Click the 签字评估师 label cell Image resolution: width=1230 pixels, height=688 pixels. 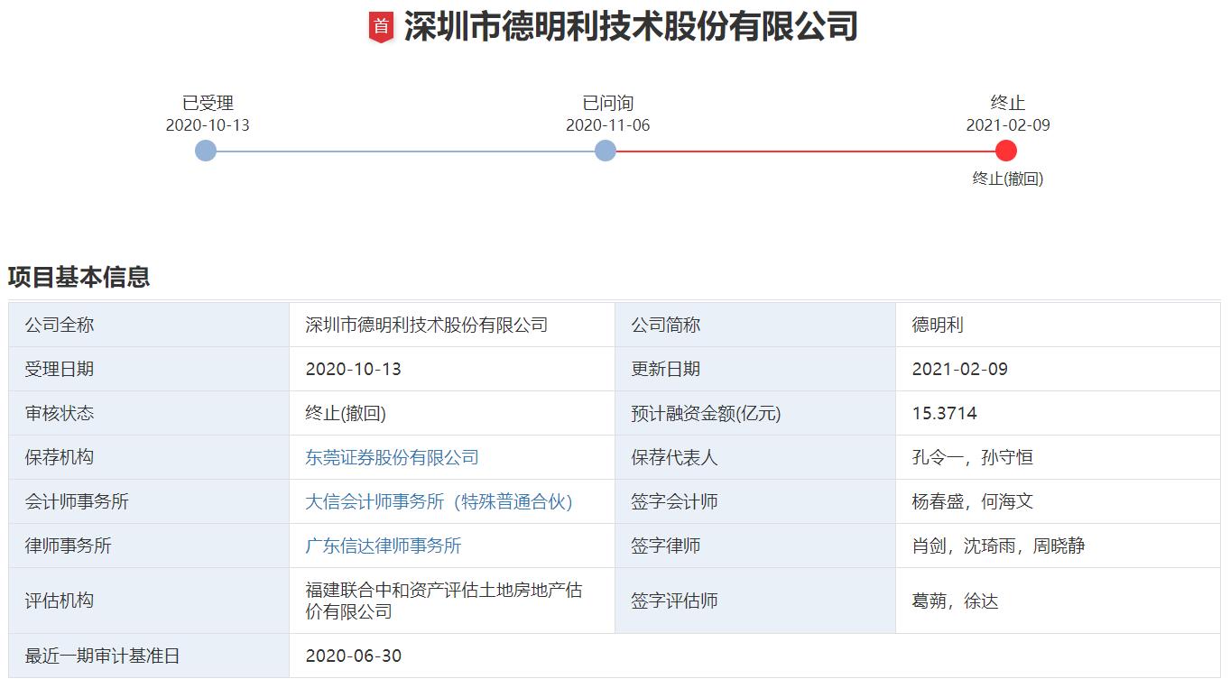[x=755, y=601]
